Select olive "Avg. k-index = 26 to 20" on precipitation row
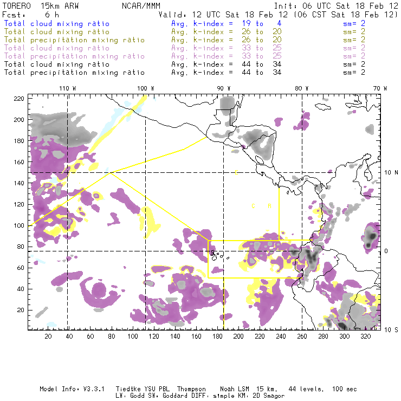 click(227, 40)
